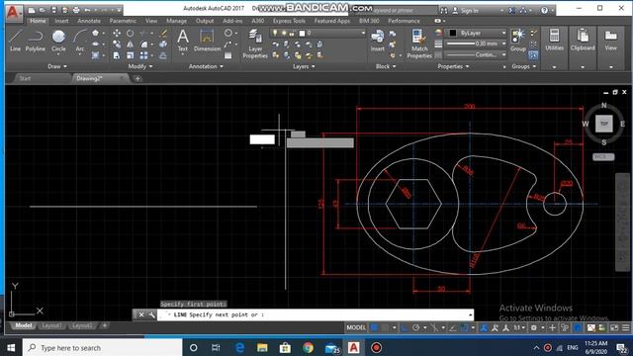Open File Explorer from taskbar
This screenshot has width=633, height=356.
coord(262,347)
